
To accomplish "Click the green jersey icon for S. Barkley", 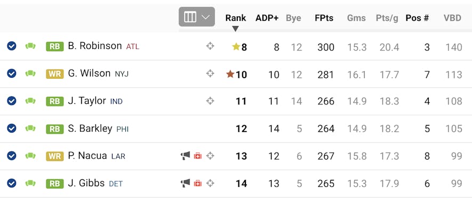I will click(30, 128).
